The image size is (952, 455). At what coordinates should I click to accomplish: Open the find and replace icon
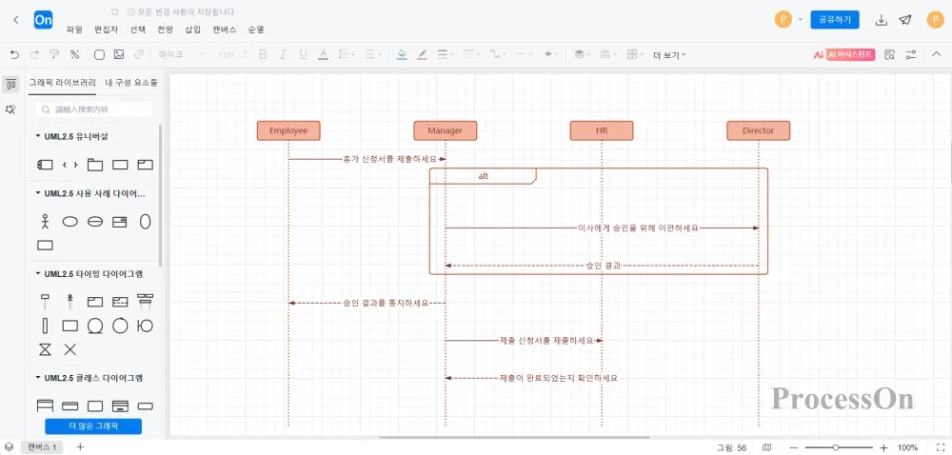[890, 54]
